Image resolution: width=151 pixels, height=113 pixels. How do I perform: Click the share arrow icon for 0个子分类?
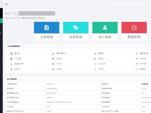[x=137, y=64]
